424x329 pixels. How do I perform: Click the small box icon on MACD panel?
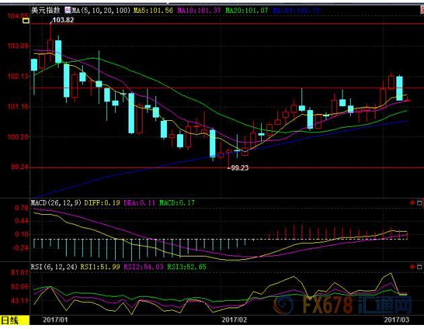(419, 202)
